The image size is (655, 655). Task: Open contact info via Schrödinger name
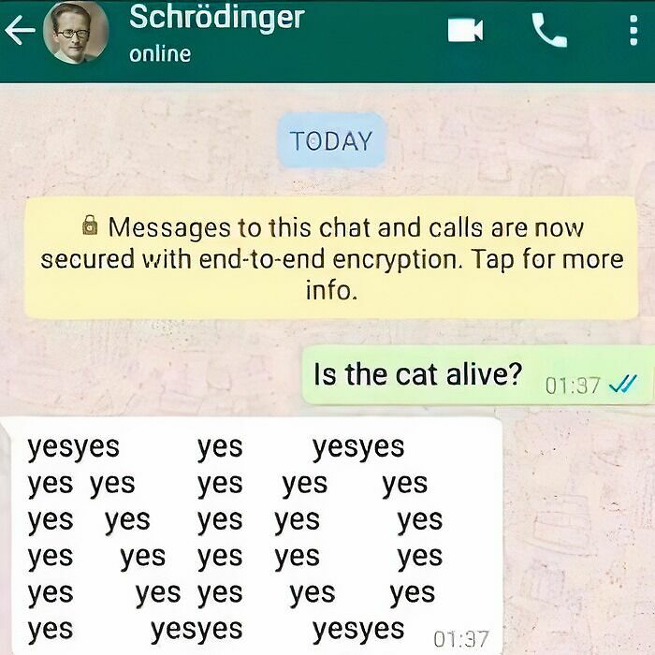(217, 18)
